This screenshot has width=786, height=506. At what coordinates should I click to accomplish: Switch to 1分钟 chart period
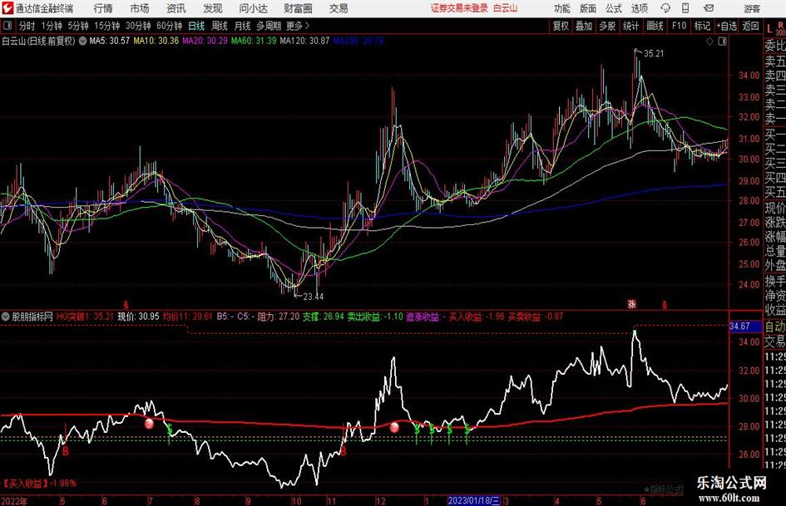(52, 26)
